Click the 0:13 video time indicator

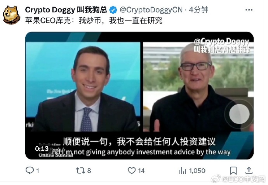[x=42, y=149]
